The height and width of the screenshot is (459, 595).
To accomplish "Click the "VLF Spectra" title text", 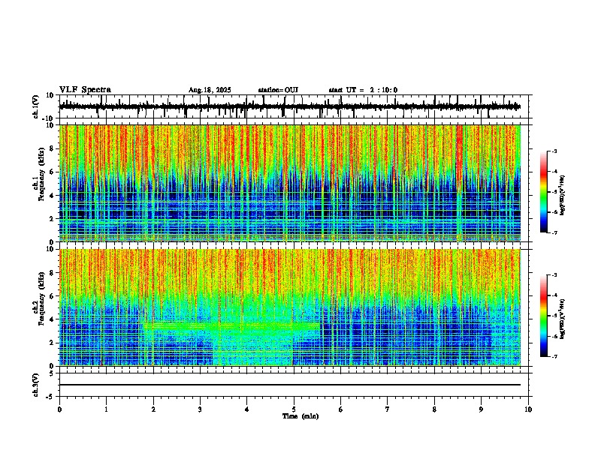I will pyautogui.click(x=85, y=90).
